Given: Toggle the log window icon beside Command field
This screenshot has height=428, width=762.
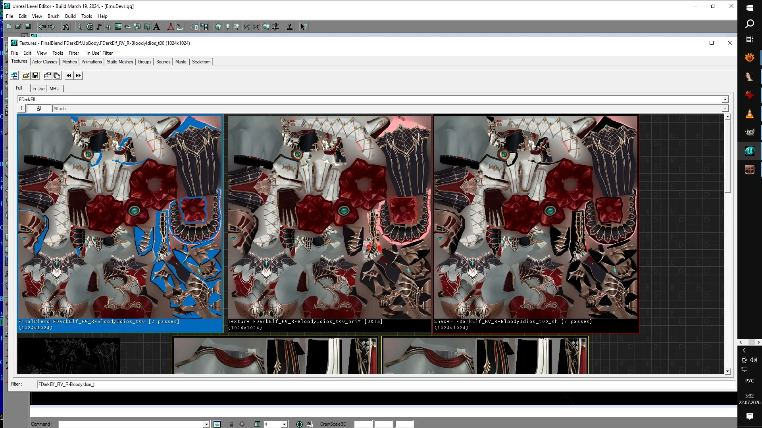Looking at the screenshot, I should 217,424.
